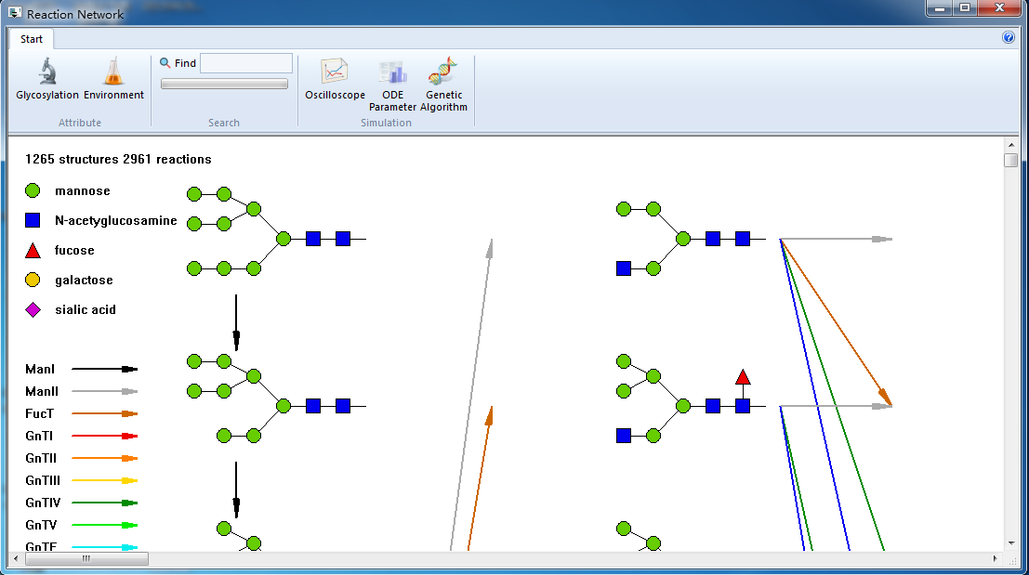
Task: Click the vertical scrollbar up arrow
Action: (1010, 145)
